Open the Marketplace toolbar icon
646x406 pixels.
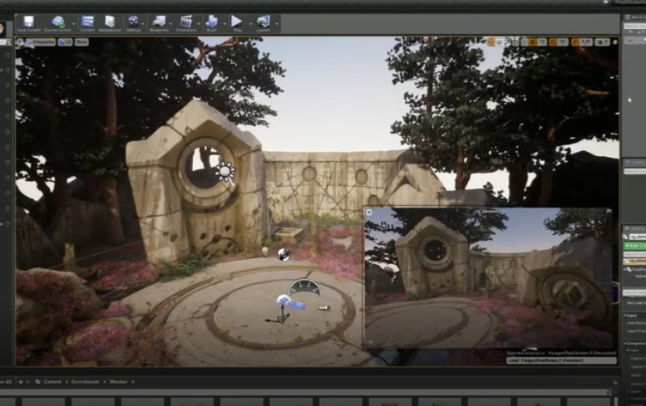[x=110, y=23]
